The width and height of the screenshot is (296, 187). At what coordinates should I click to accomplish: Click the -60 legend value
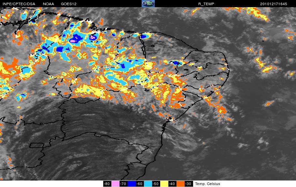point(140,184)
